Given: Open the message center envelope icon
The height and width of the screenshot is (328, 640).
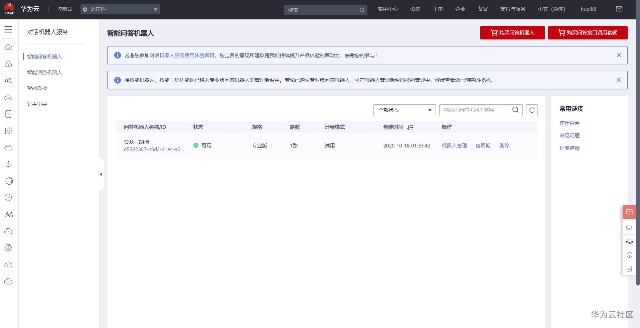Looking at the screenshot, I should (x=619, y=9).
